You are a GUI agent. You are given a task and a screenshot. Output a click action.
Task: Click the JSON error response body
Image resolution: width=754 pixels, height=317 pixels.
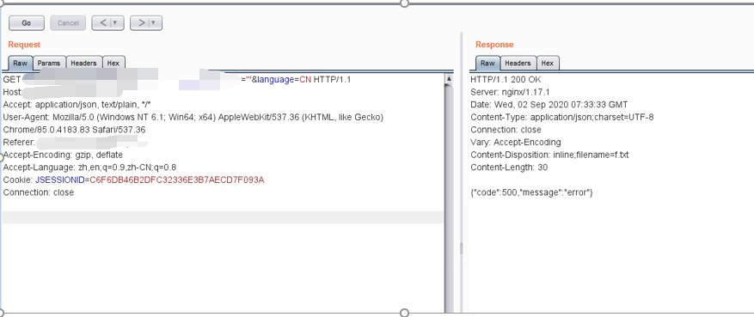coord(531,192)
